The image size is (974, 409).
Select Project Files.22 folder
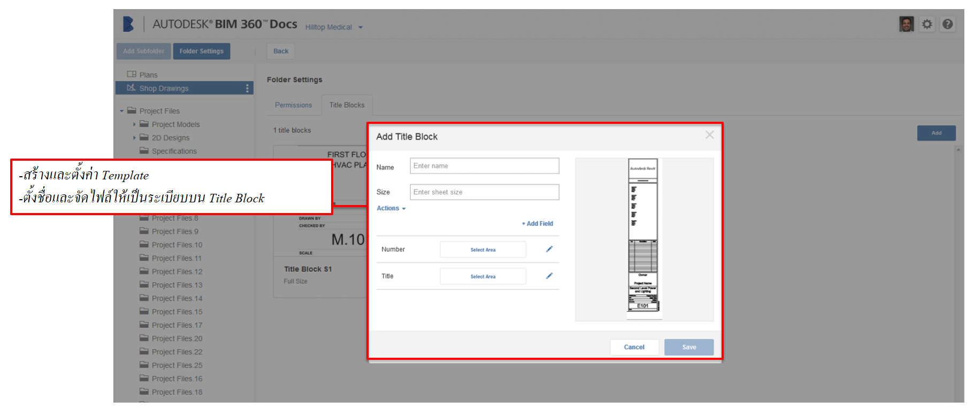coord(177,352)
